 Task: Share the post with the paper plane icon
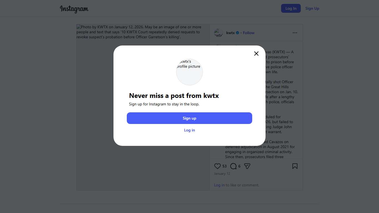[x=247, y=166]
